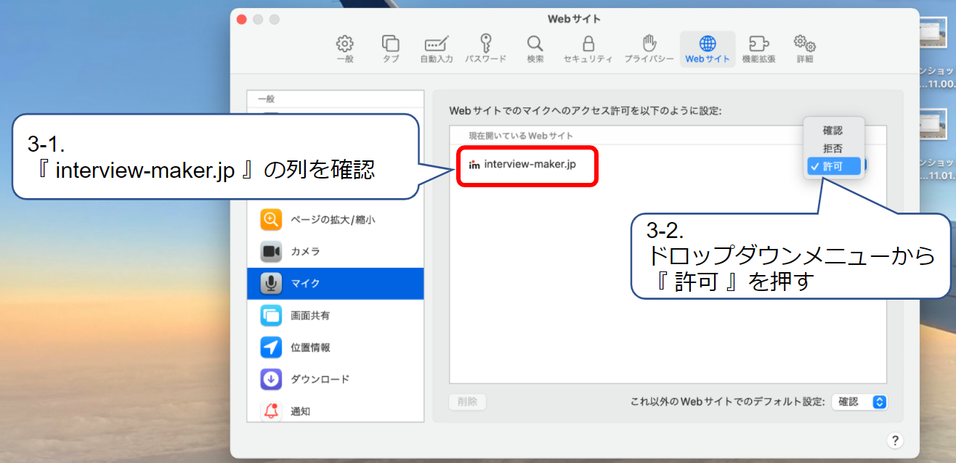Open the 機能拡張 (Extensions) preferences tab
Screen dimensions: 956x463
pos(759,49)
